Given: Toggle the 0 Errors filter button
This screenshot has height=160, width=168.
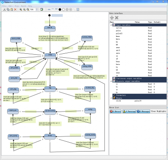Looking at the screenshot, I should [116, 111].
